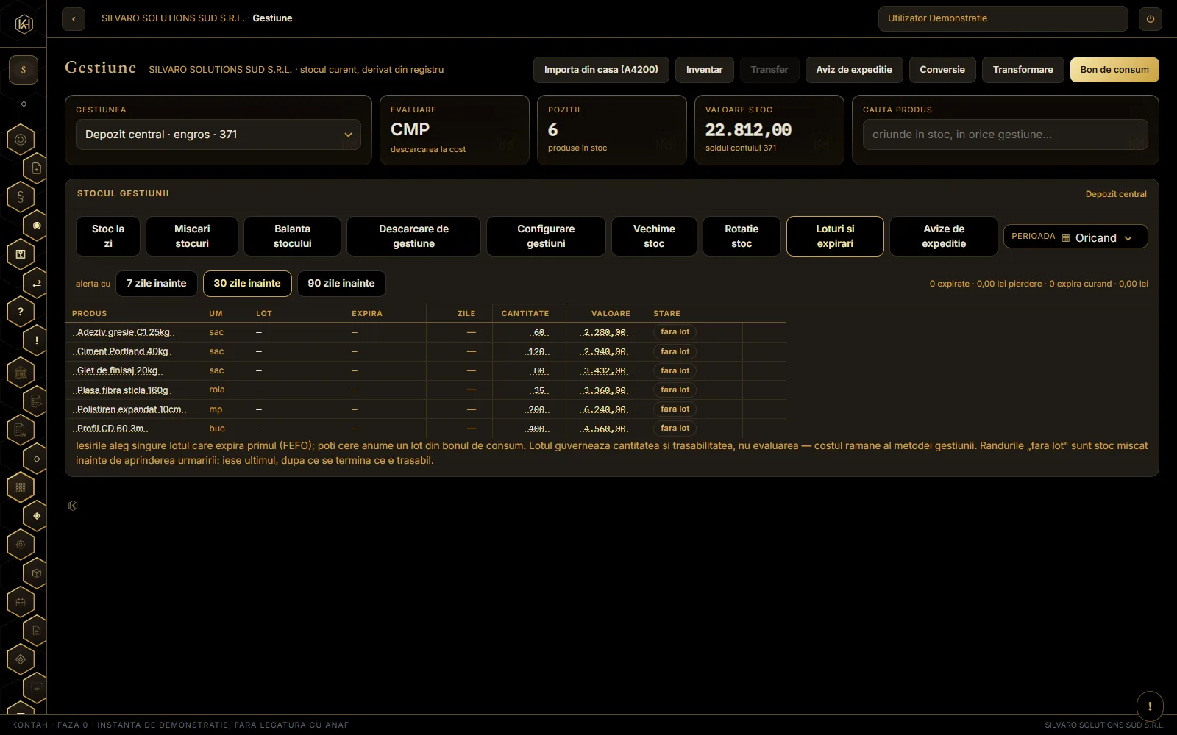
Task: Open the Descarcare de gestiune tab
Action: pos(413,236)
